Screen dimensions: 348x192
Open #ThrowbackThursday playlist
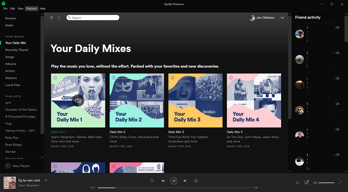pos(20,116)
